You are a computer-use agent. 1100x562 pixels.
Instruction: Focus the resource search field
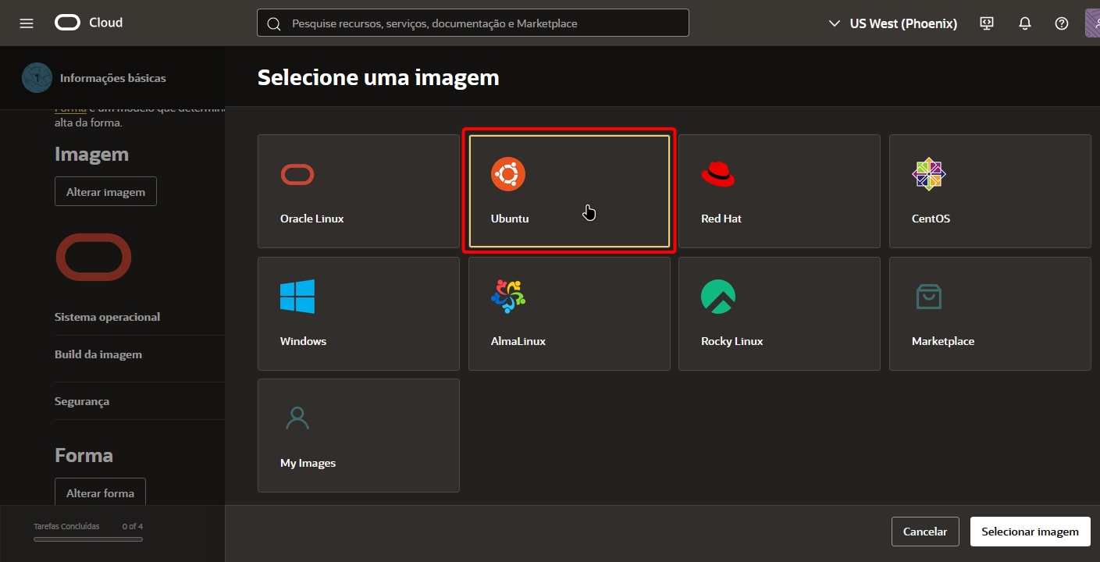tap(473, 23)
